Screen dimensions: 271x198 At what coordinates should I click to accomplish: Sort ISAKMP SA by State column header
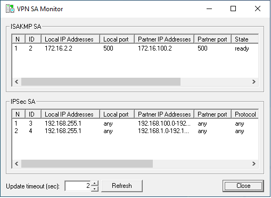pos(245,39)
